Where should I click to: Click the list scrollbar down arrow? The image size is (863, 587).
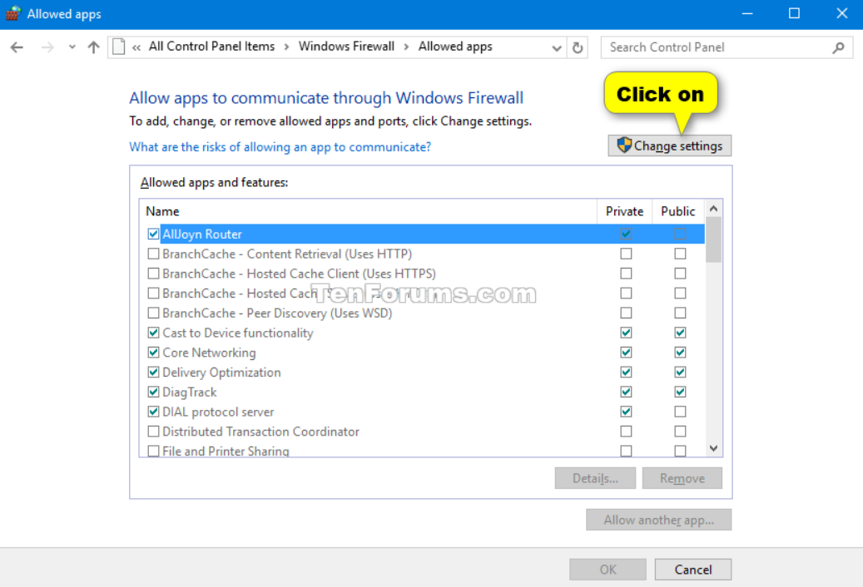point(713,448)
